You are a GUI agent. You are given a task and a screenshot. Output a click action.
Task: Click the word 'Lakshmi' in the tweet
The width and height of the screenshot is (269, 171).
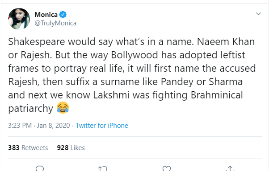pyautogui.click(x=111, y=95)
